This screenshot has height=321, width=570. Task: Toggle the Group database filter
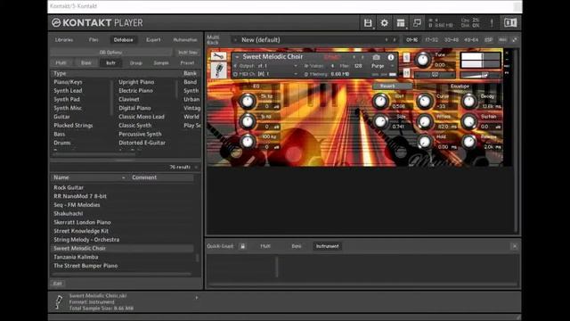coord(135,62)
